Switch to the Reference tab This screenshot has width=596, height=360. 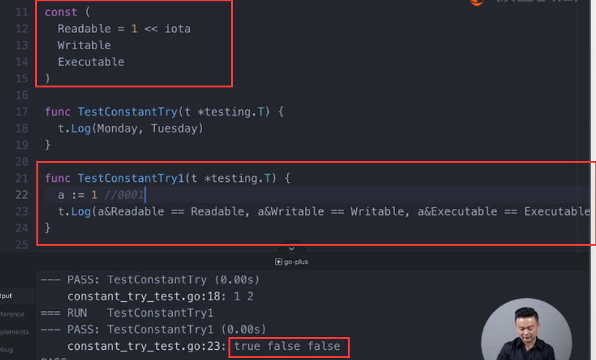12,314
